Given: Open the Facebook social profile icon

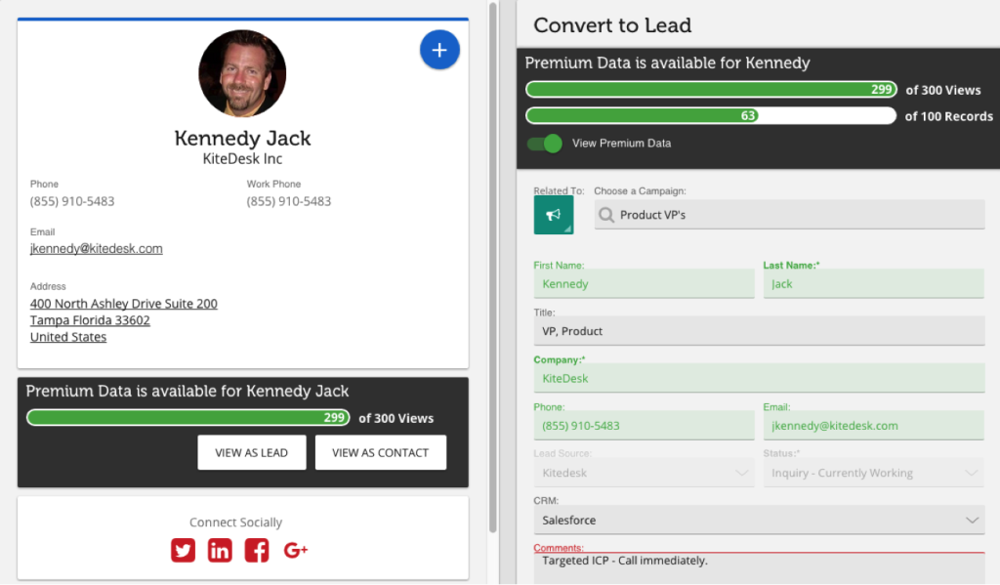Looking at the screenshot, I should 257,551.
